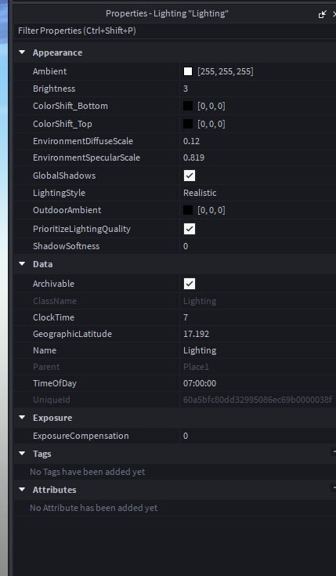Select the LightingStyle property label
This screenshot has height=576, width=336.
click(59, 193)
